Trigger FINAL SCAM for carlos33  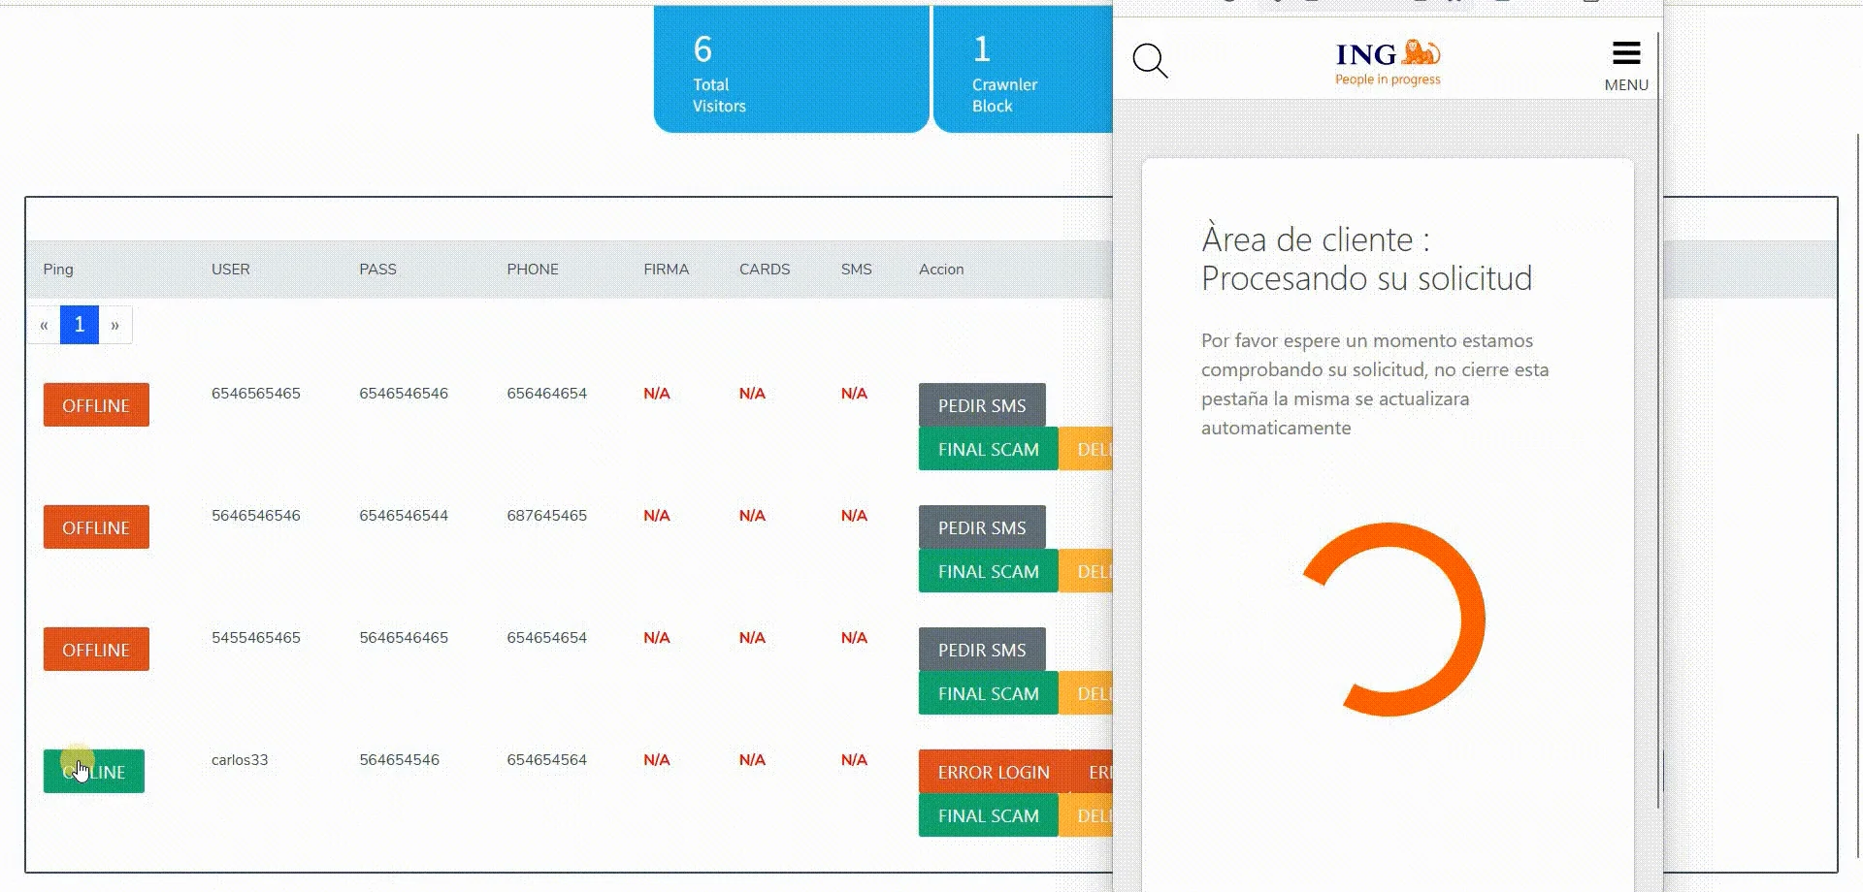coord(988,815)
